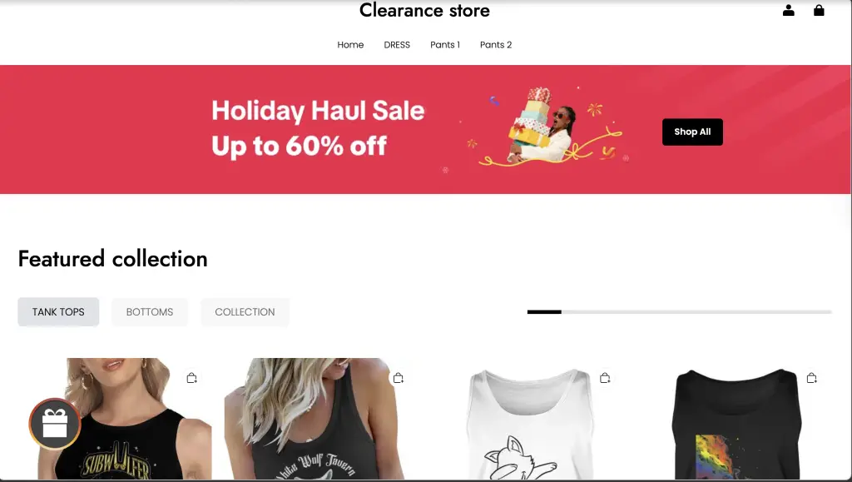Screen dimensions: 852x482
Task: Open Pants 1 navigation link
Action: tap(445, 45)
